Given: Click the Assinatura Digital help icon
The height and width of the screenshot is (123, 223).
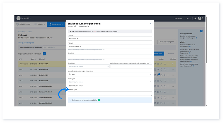Looking at the screenshot, I should point(99,100).
